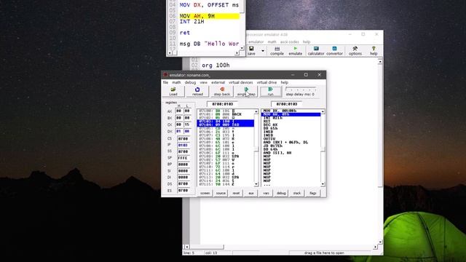Click the memory list scroll down arrow

(x=256, y=184)
